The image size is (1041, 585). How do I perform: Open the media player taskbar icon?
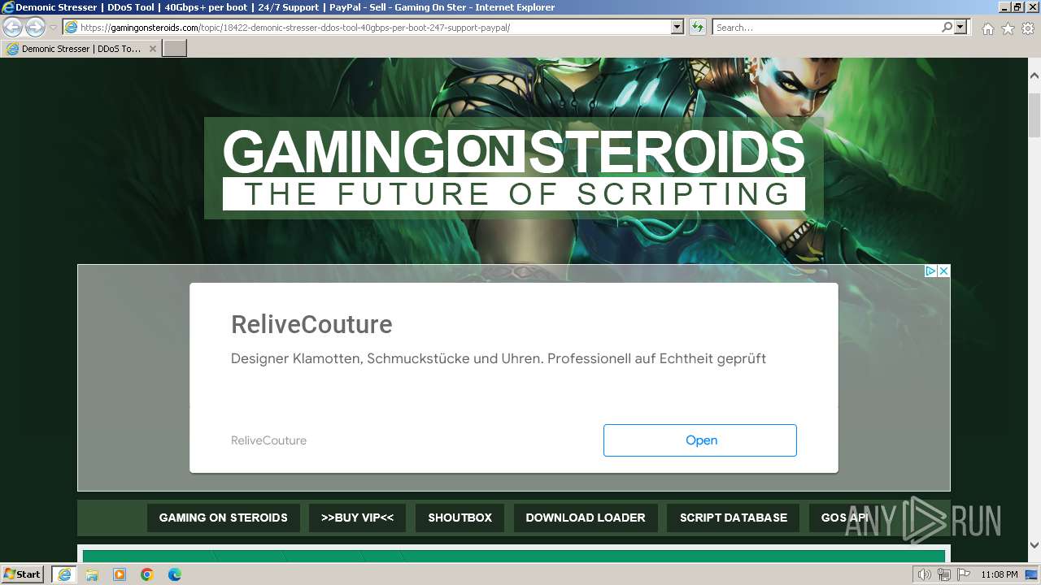[x=120, y=574]
